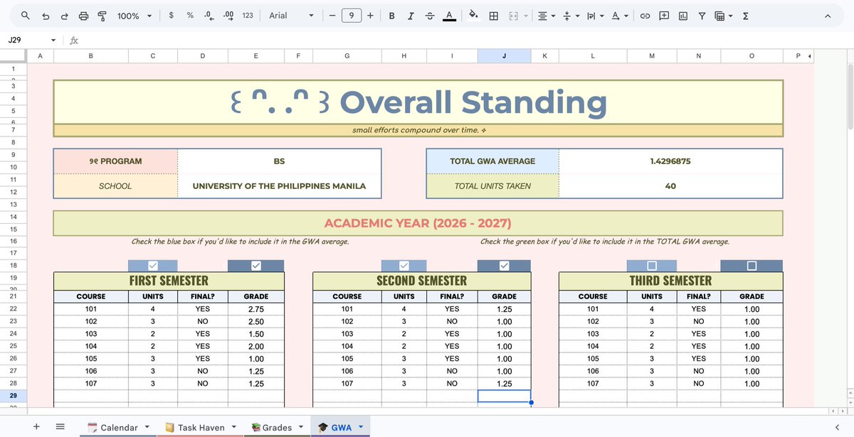Toggle bold formatting

tap(391, 16)
